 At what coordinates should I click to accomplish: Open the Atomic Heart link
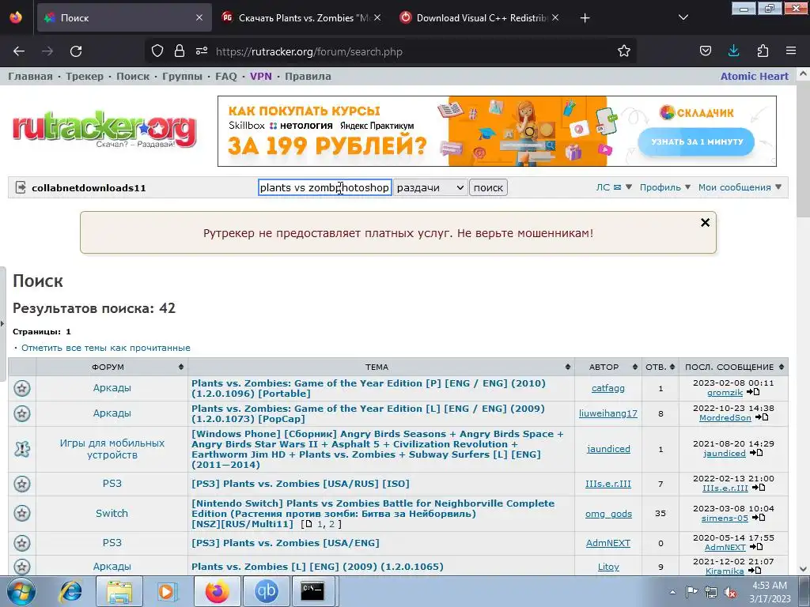click(754, 77)
